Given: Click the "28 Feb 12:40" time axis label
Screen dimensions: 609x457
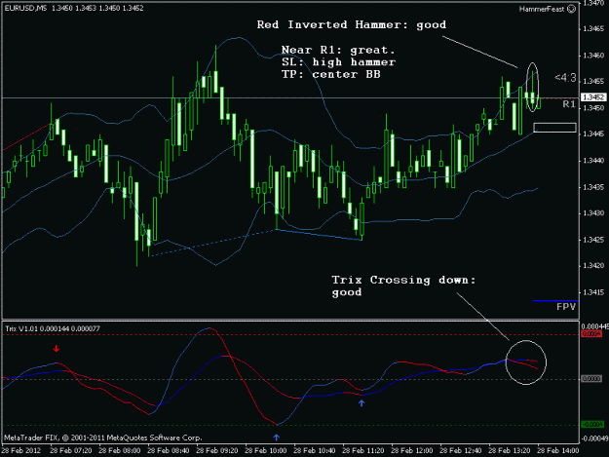Looking at the screenshot, I should (x=461, y=451).
